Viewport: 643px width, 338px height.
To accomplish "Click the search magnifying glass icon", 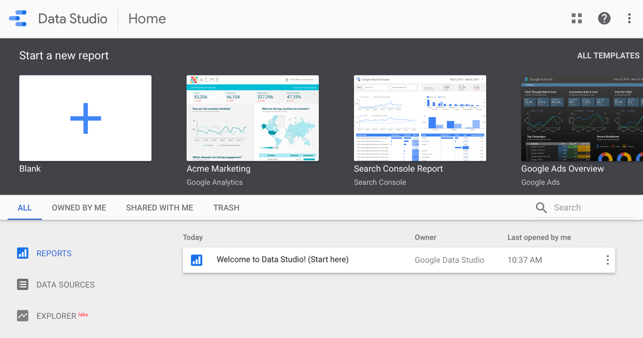I will tap(541, 208).
